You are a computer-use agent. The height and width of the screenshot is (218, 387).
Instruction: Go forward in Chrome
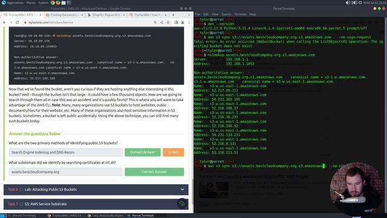11,22
